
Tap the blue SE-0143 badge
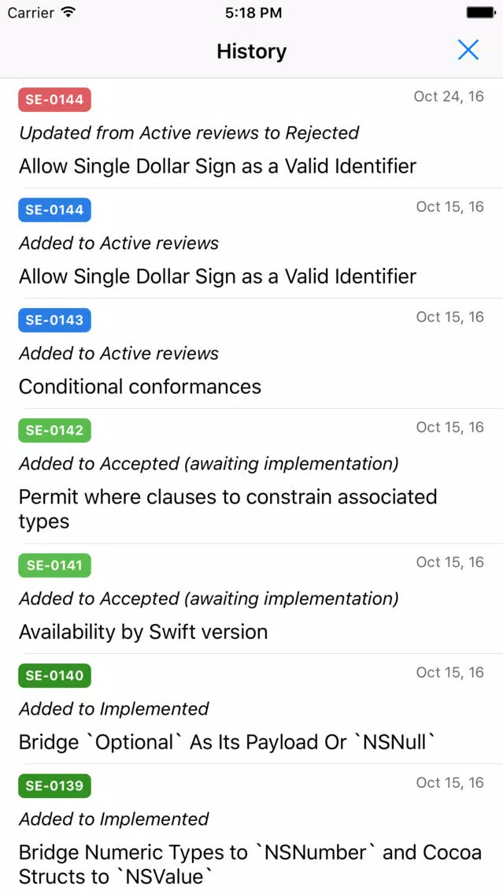pos(55,321)
